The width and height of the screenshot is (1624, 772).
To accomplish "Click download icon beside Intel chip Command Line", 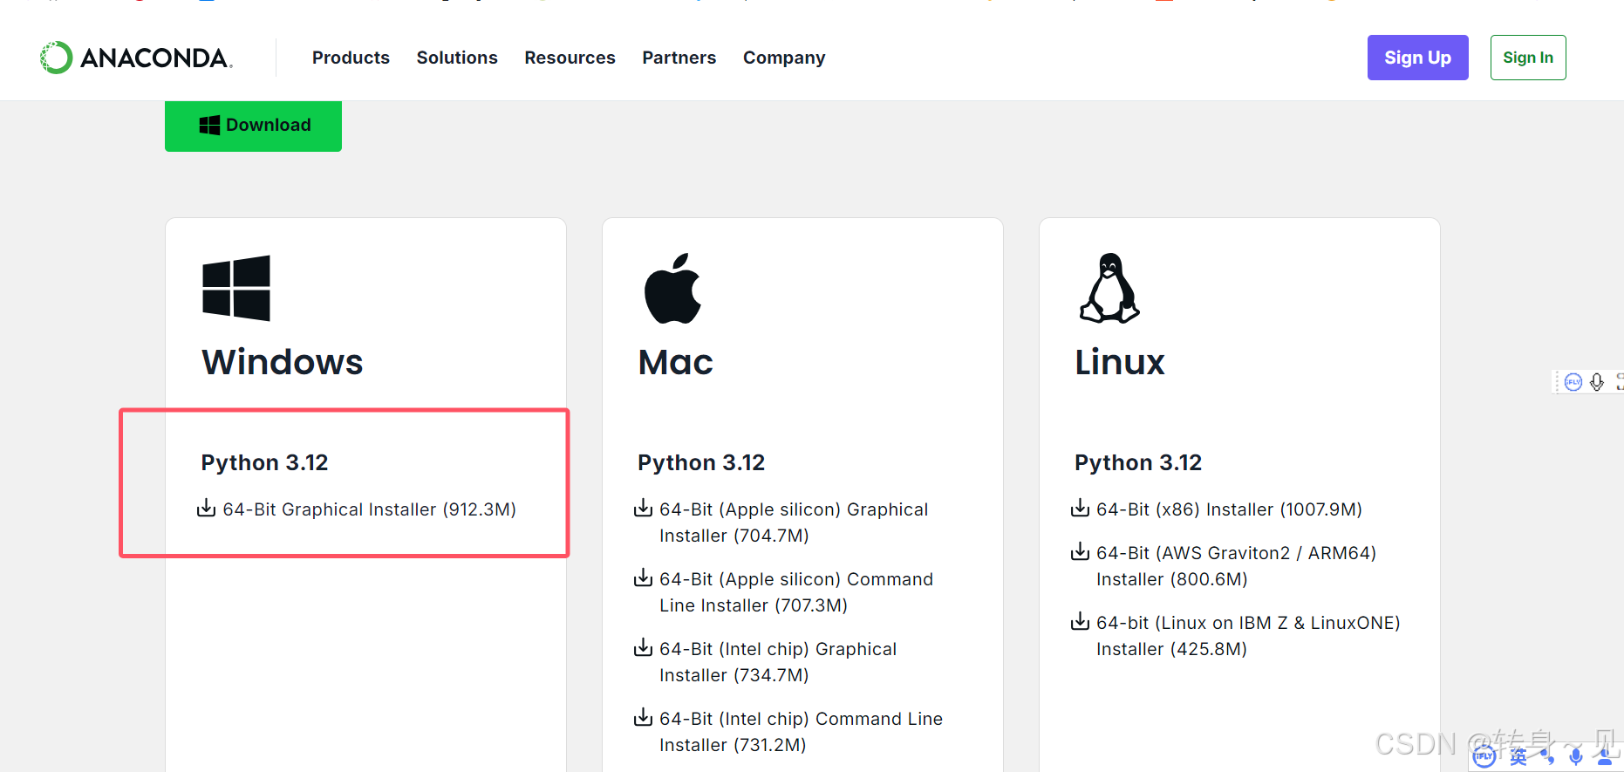I will tap(643, 717).
